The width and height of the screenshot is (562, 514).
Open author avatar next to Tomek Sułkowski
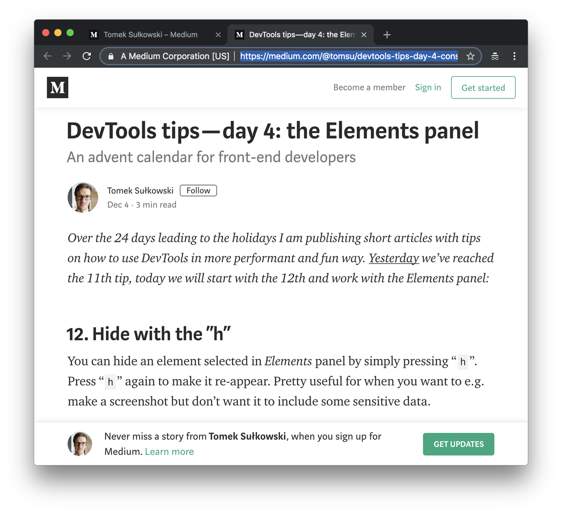click(83, 197)
